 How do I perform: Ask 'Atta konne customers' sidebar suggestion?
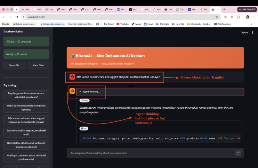tap(26, 120)
